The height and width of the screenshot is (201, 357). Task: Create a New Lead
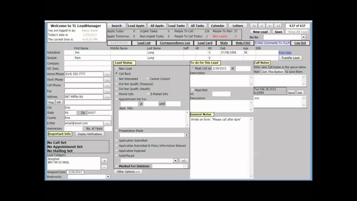[260, 32]
